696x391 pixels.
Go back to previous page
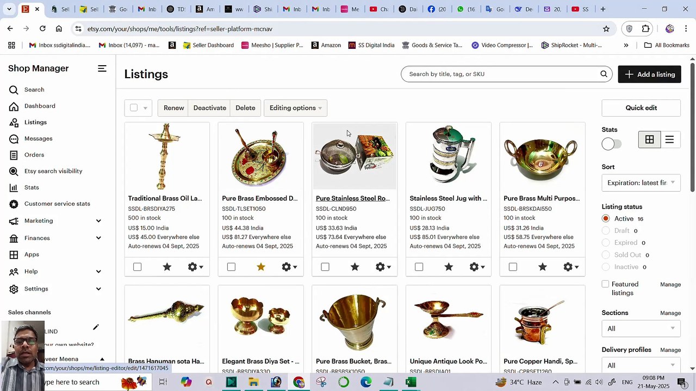click(10, 29)
